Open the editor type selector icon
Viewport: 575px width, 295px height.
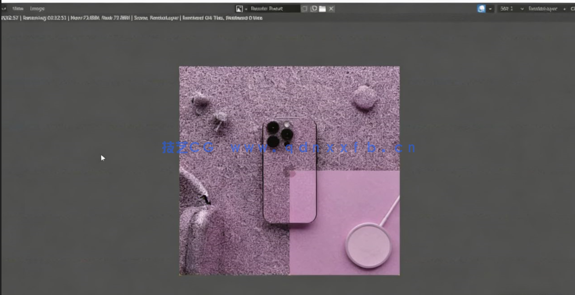click(4, 8)
